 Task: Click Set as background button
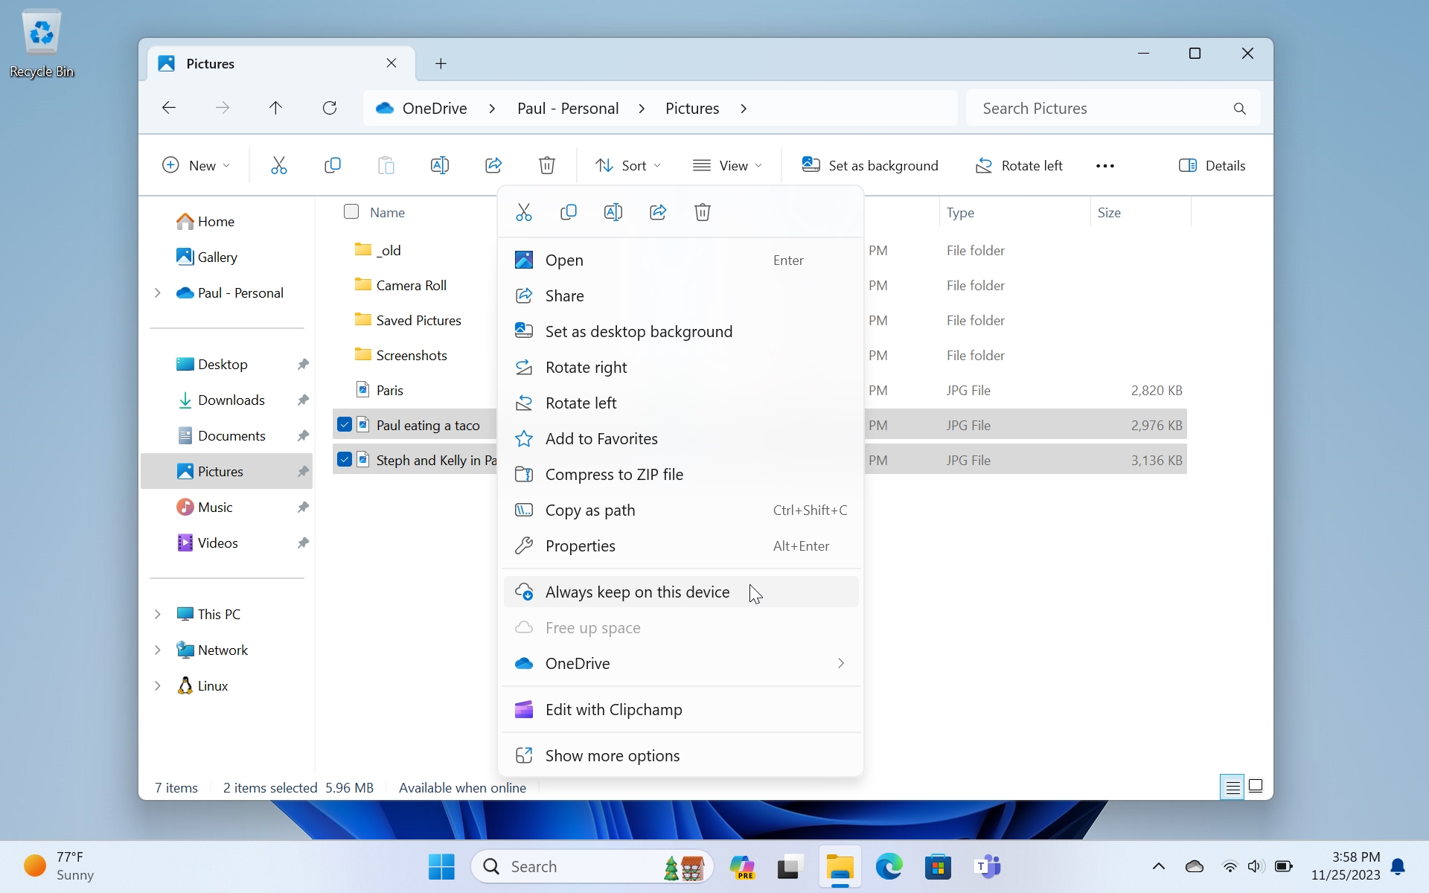tap(869, 165)
